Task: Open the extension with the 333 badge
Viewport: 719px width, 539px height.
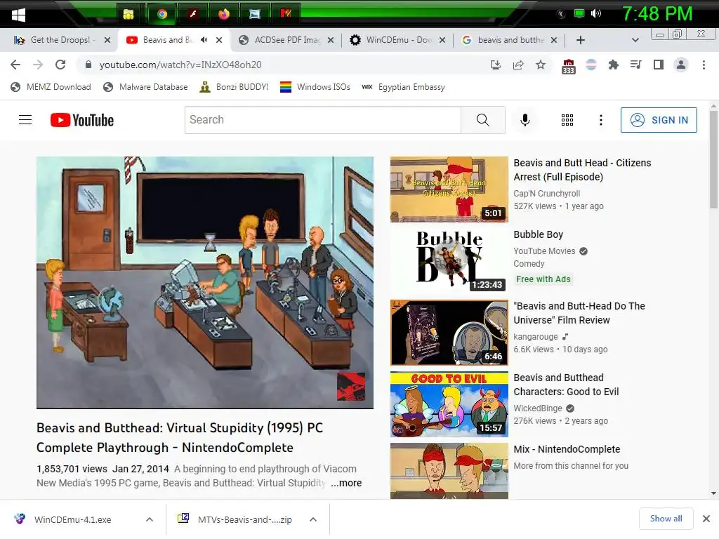Action: click(568, 66)
